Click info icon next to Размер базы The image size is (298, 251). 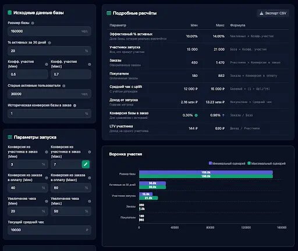tap(33, 23)
